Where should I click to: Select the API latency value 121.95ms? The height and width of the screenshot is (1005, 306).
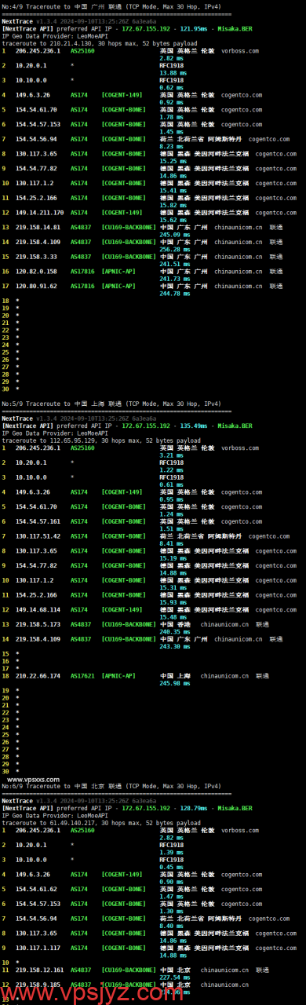coord(193,28)
